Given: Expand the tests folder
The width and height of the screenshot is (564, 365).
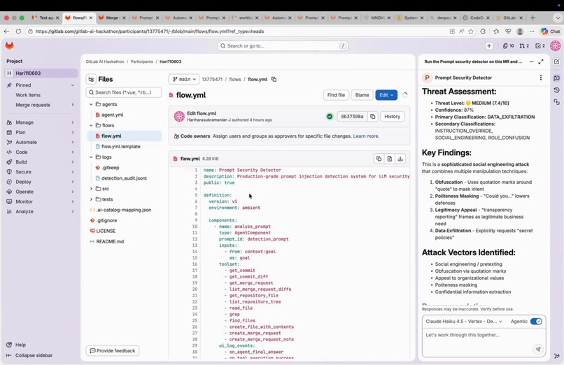Looking at the screenshot, I should pos(91,199).
